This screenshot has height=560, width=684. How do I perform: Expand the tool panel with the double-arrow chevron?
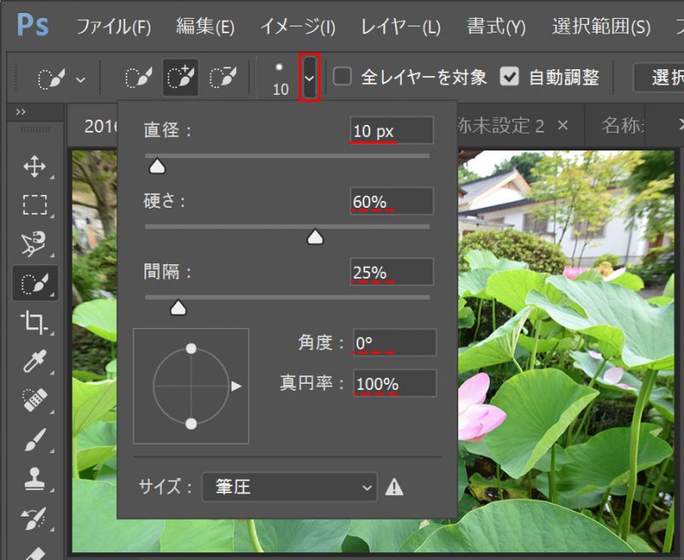19,111
